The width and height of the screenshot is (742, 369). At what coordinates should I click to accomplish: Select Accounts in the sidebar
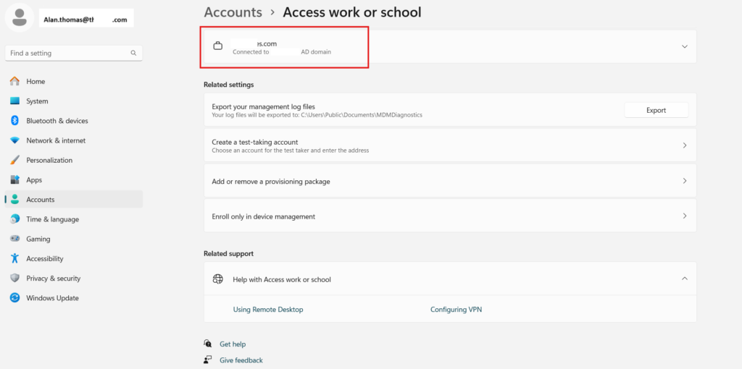(x=74, y=200)
